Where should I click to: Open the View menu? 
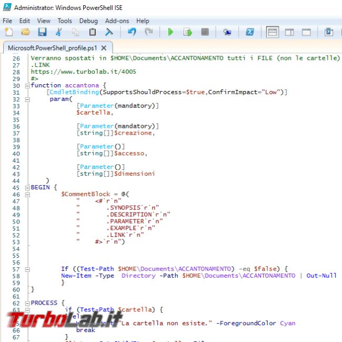click(44, 21)
